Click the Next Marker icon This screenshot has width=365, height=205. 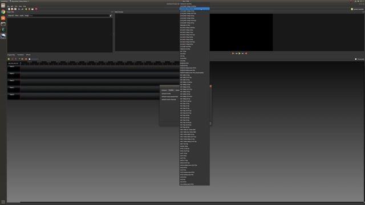[x=26, y=59]
